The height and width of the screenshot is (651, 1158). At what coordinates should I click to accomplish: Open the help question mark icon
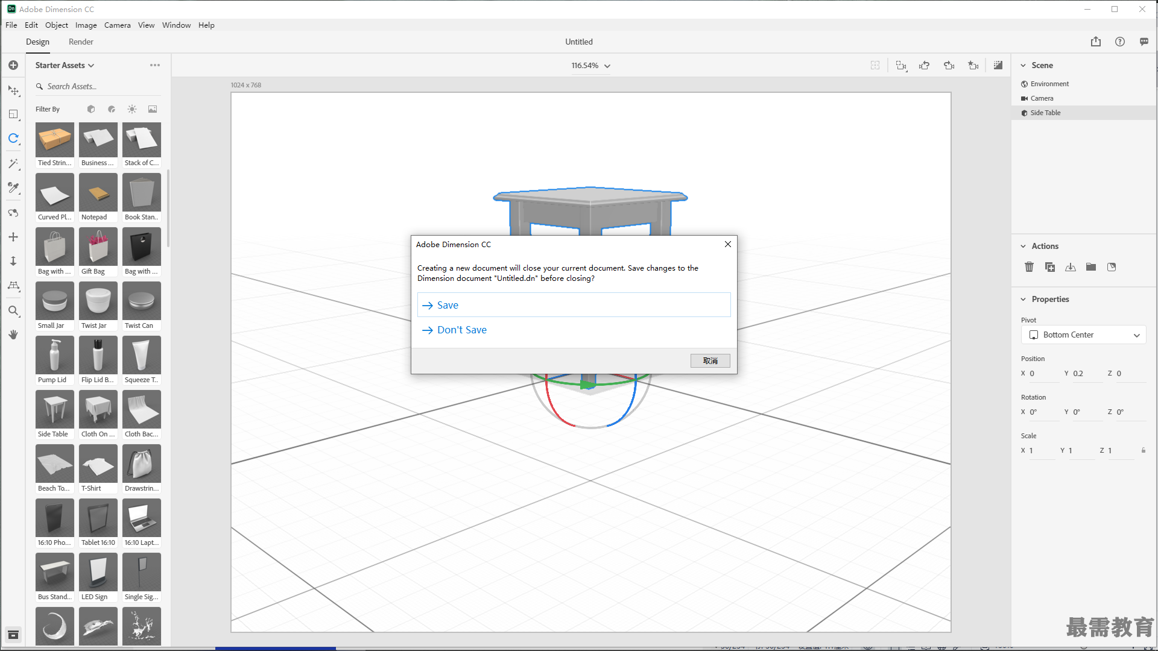pos(1120,42)
